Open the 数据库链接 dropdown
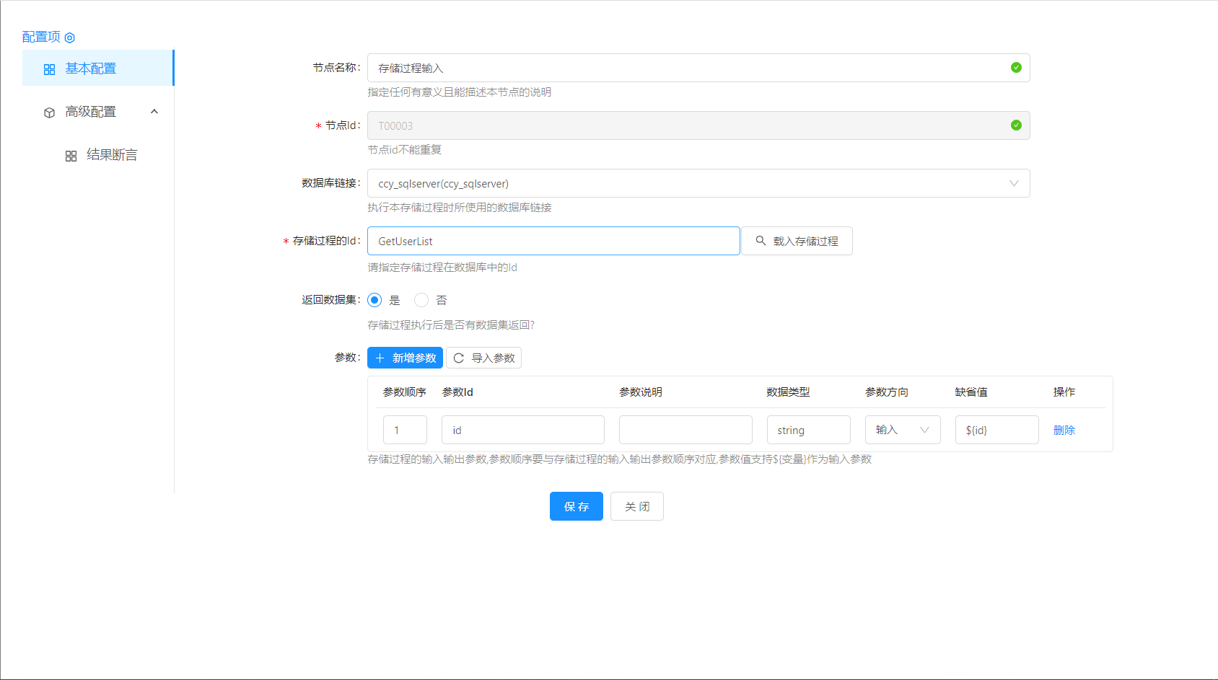 (x=698, y=183)
